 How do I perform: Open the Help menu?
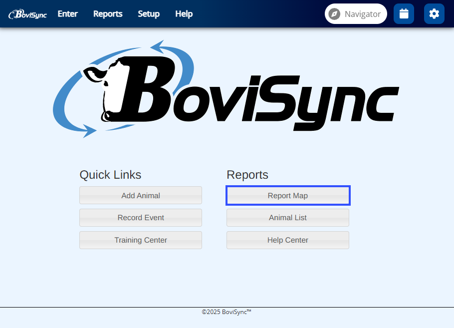(184, 14)
